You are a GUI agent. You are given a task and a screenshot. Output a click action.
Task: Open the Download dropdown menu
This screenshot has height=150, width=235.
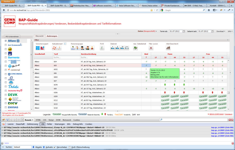(221, 31)
